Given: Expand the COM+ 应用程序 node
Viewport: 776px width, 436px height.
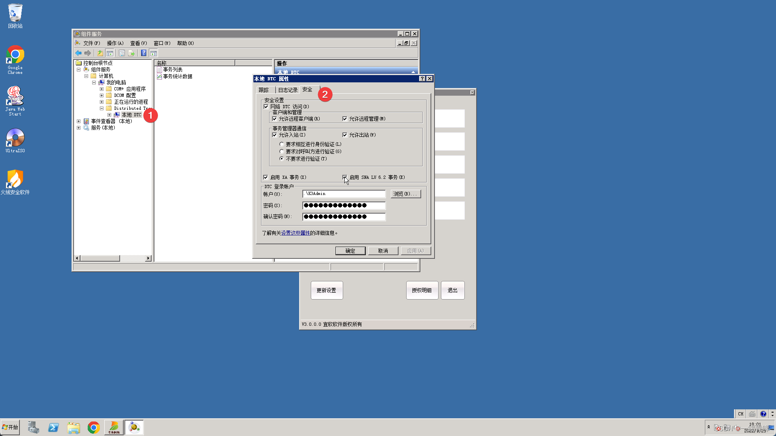Looking at the screenshot, I should click(102, 88).
